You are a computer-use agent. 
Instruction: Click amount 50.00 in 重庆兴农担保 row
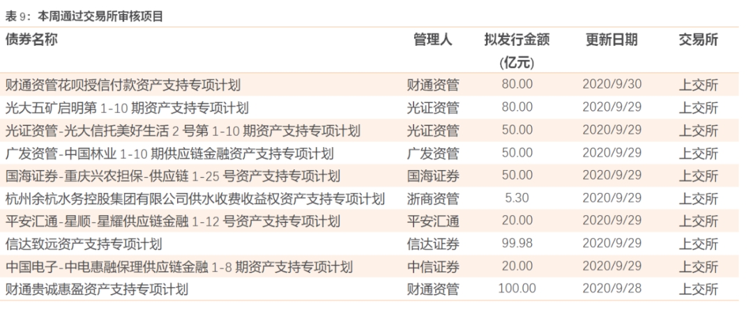pyautogui.click(x=517, y=175)
